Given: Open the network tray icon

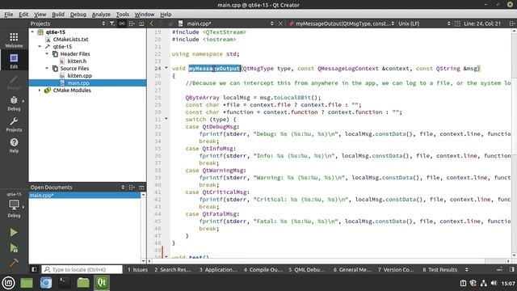Looking at the screenshot, I should pos(483,283).
